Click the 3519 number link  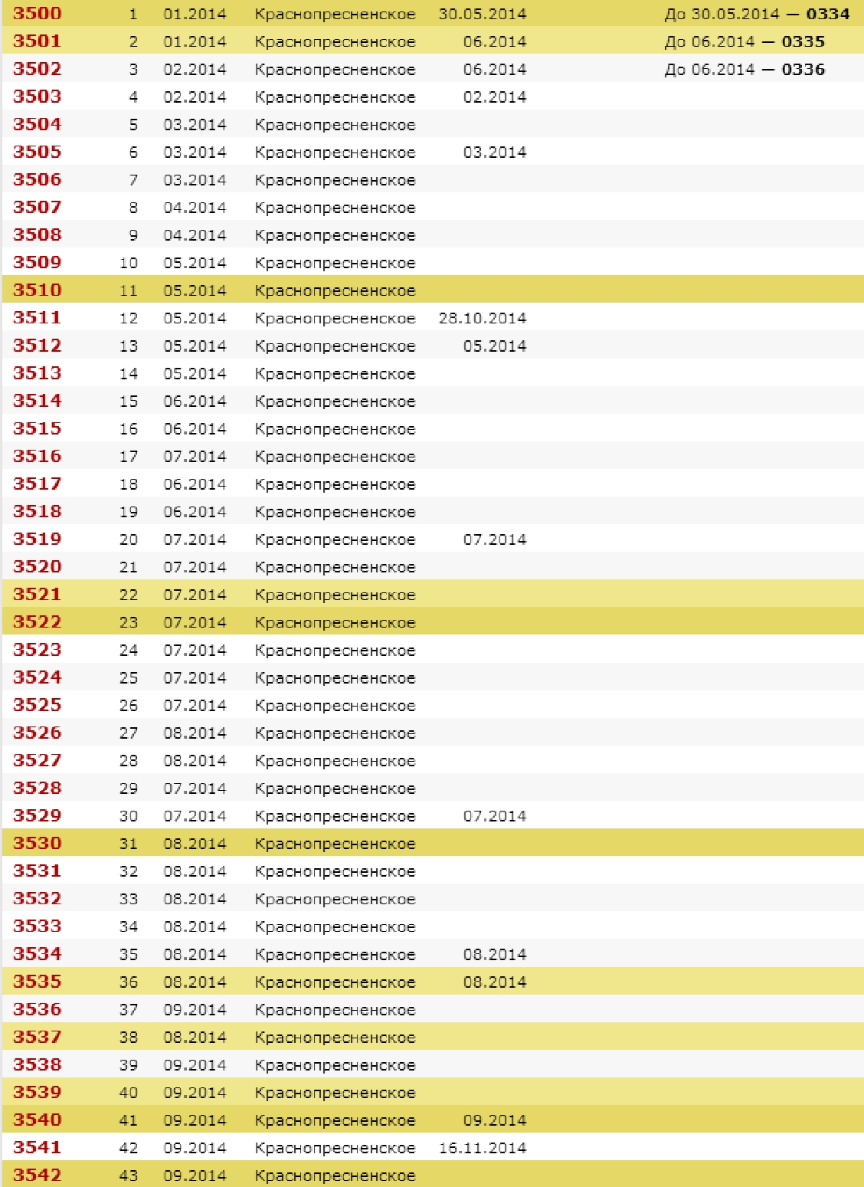click(37, 539)
